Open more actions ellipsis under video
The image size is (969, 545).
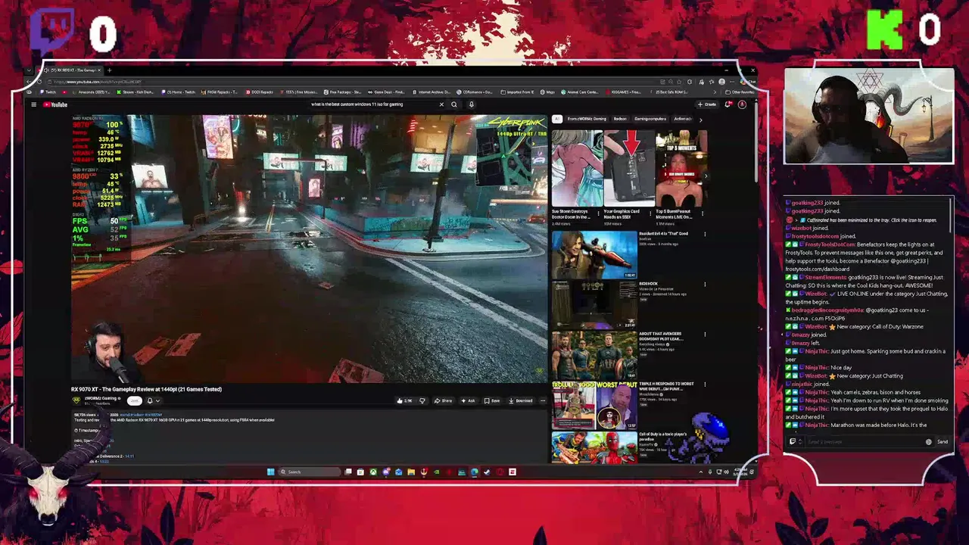[543, 400]
